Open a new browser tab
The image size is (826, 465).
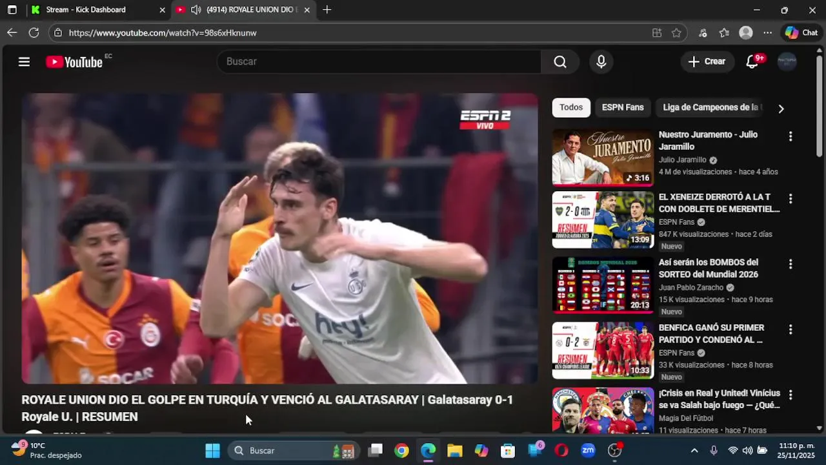coord(327,10)
